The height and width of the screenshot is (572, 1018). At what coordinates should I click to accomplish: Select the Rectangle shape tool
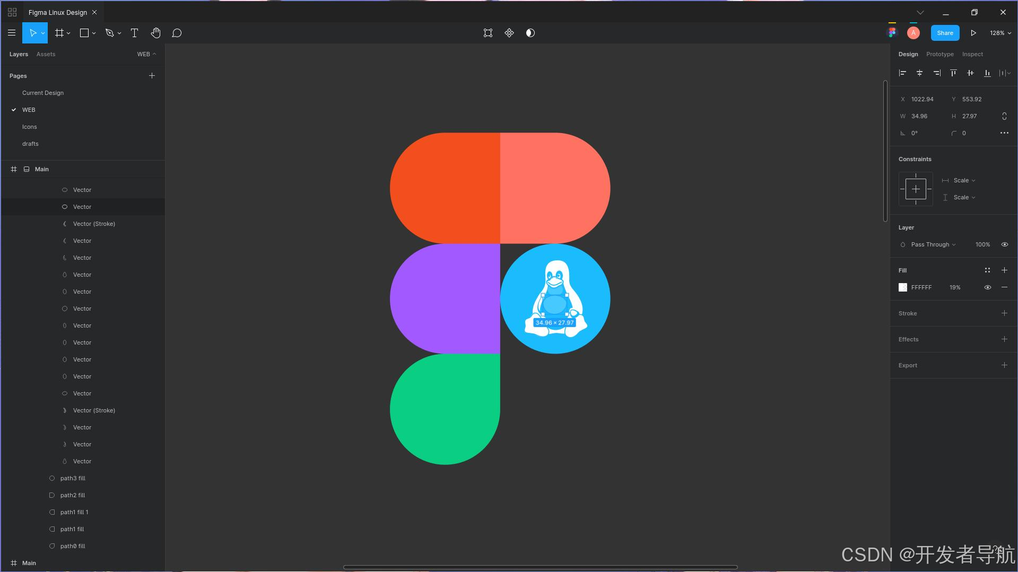coord(84,33)
